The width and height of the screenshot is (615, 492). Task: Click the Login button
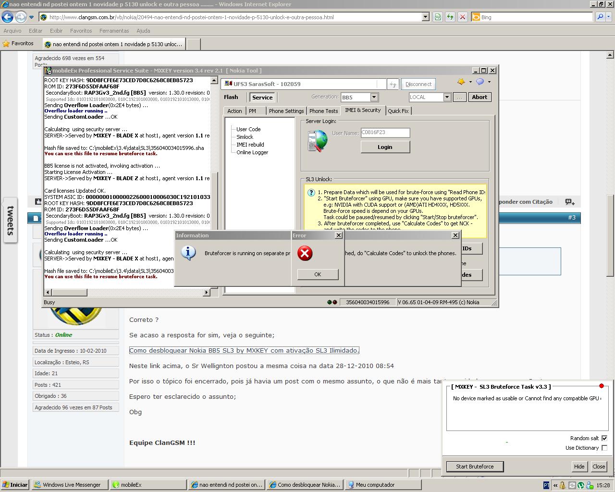(x=385, y=147)
